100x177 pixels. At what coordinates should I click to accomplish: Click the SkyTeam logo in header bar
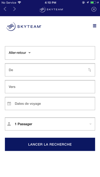(x=51, y=9)
